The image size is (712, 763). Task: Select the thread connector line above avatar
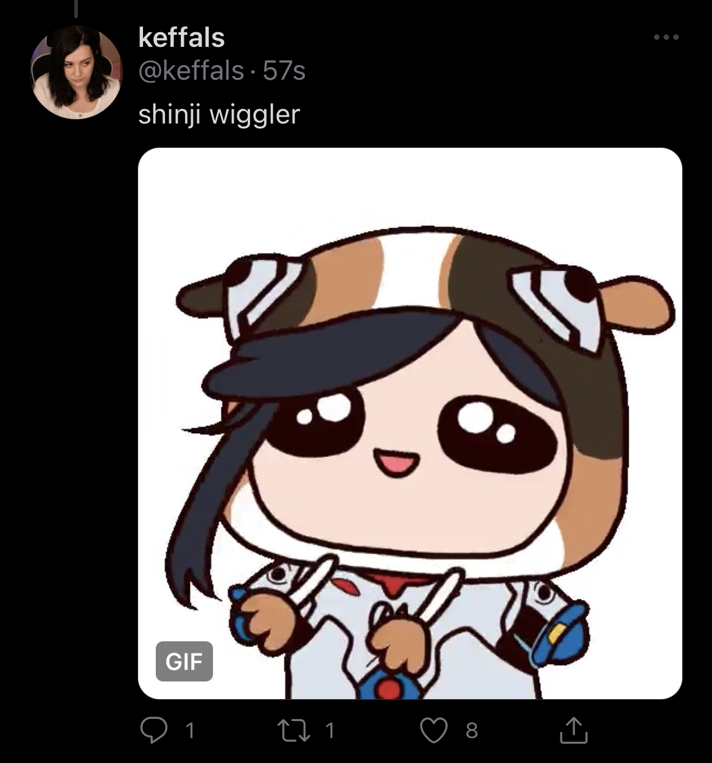point(76,9)
